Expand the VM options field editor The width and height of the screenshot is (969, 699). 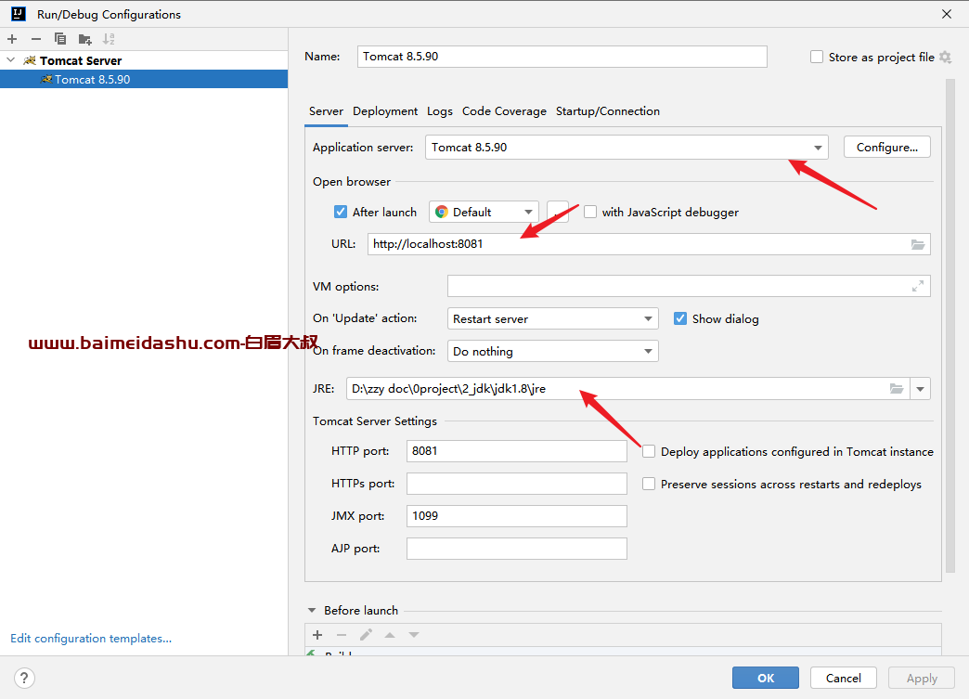[x=918, y=286]
